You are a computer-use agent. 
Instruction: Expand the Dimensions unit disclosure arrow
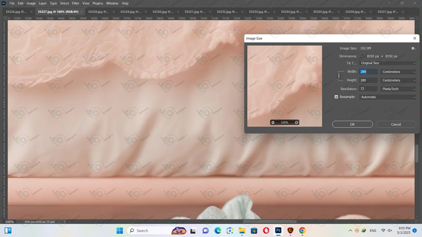362,56
